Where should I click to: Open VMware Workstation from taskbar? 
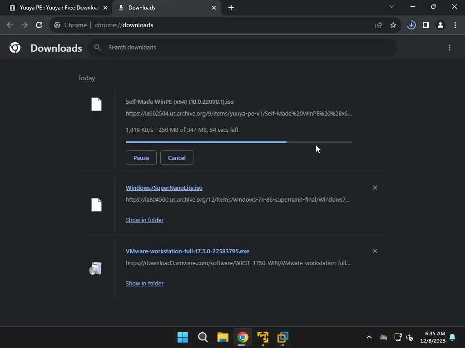(x=282, y=337)
